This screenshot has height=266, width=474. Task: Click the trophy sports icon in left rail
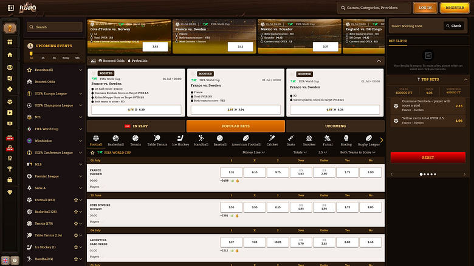coord(10,28)
